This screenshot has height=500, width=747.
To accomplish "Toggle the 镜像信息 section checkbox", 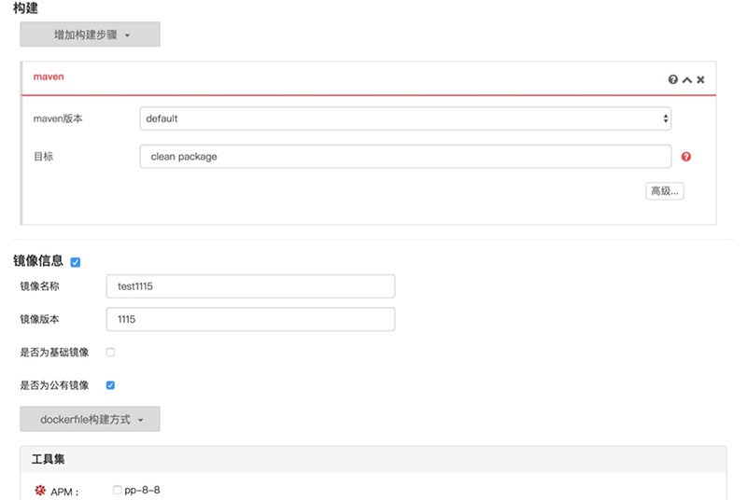I will (76, 262).
